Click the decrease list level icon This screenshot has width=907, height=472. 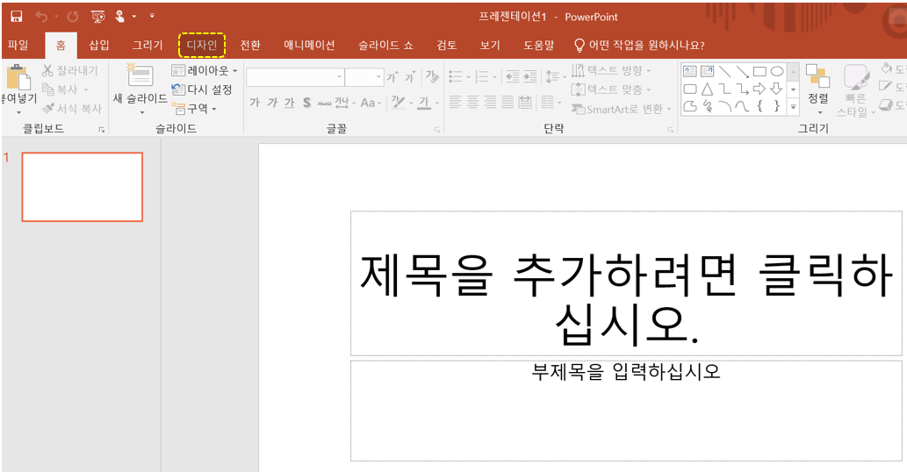tap(513, 76)
